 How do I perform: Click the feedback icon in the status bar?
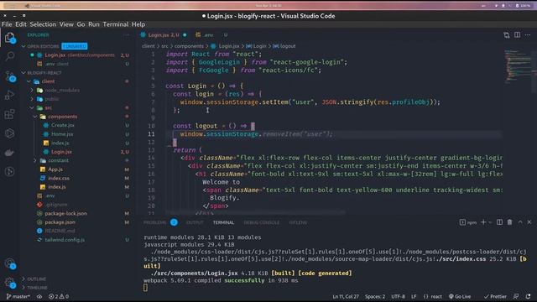point(516,296)
